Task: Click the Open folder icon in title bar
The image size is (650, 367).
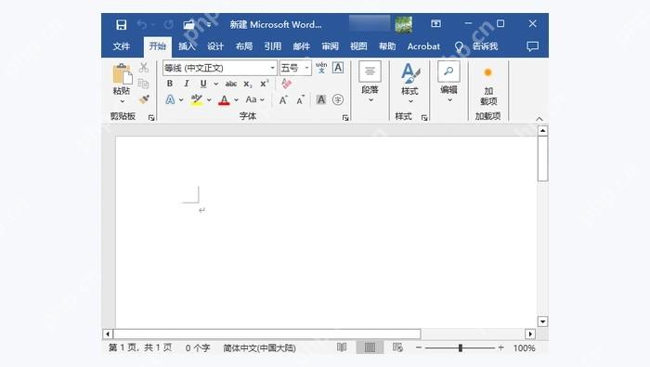Action: point(189,25)
